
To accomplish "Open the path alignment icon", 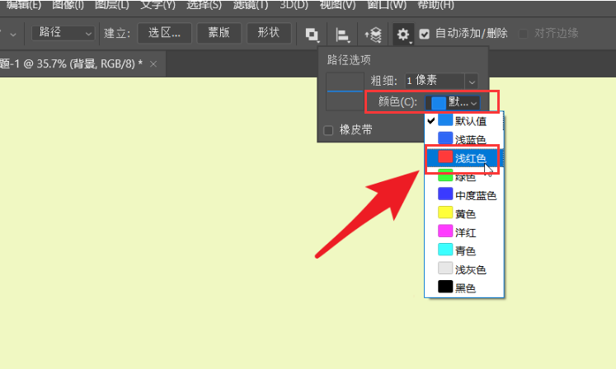I will [x=342, y=35].
